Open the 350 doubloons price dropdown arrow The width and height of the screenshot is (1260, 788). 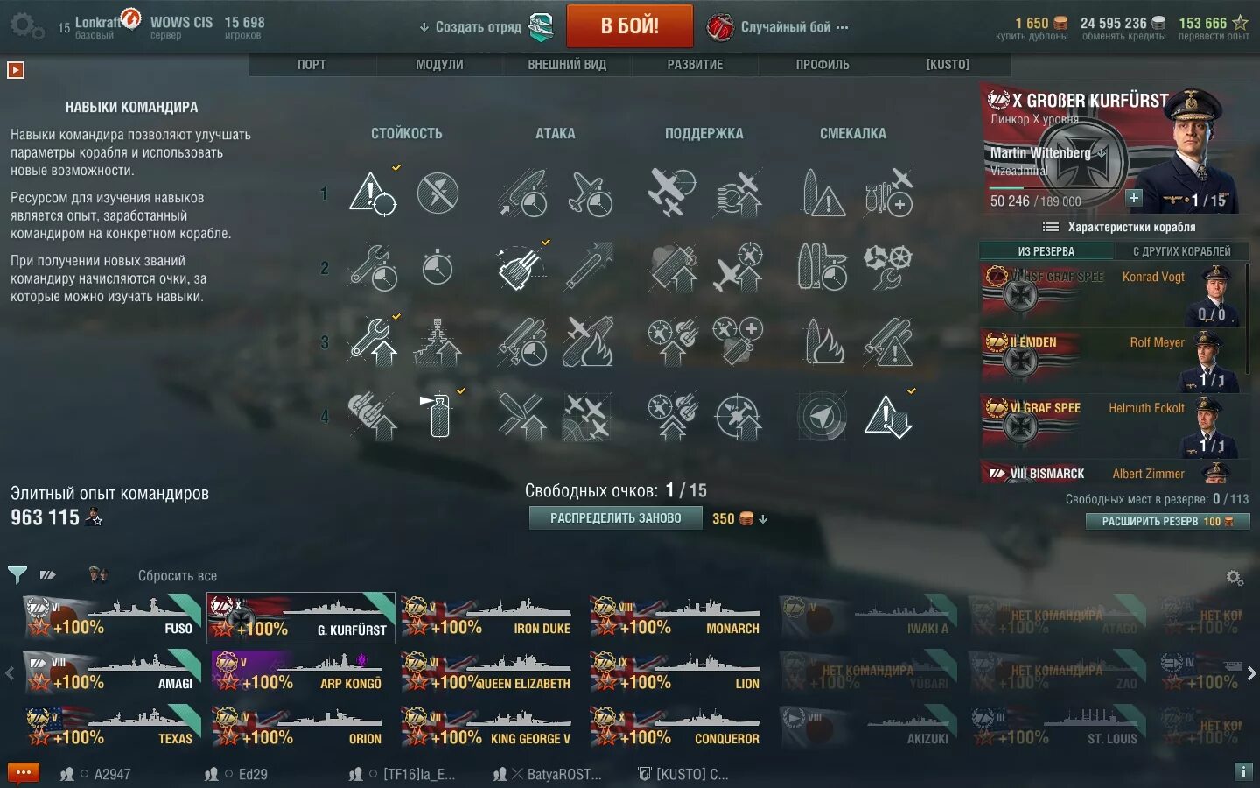763,519
